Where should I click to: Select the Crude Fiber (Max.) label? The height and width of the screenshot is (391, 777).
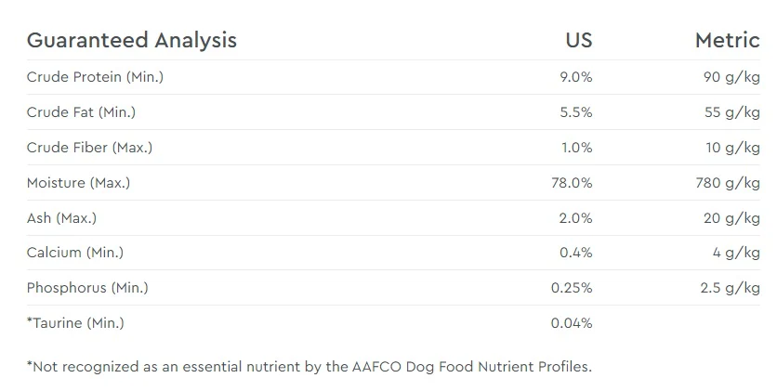tap(90, 148)
